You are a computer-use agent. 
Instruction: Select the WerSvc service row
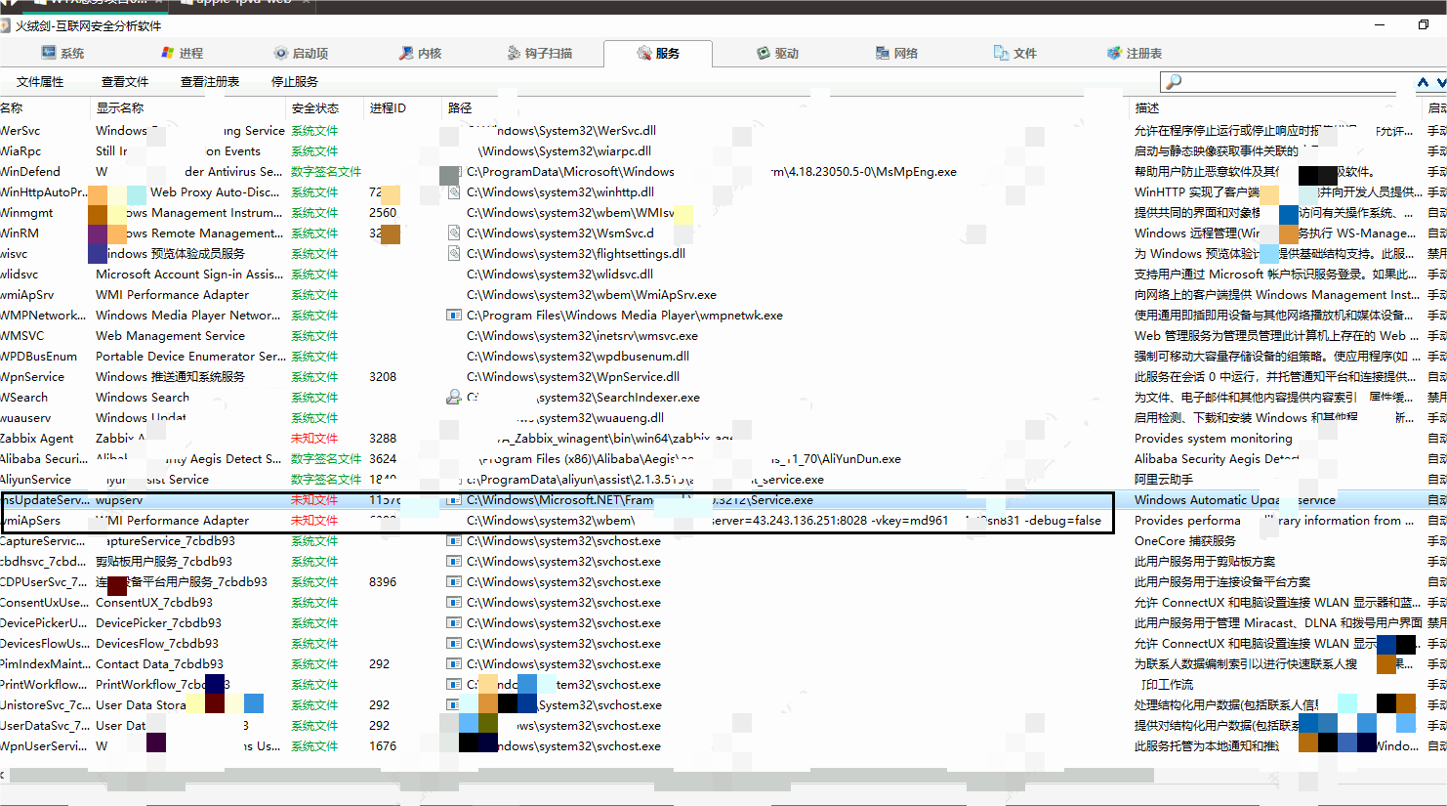[x=723, y=131]
